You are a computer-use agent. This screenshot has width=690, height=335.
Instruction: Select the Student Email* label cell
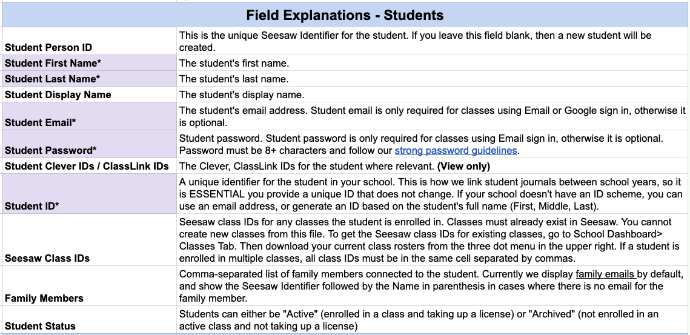(x=89, y=116)
